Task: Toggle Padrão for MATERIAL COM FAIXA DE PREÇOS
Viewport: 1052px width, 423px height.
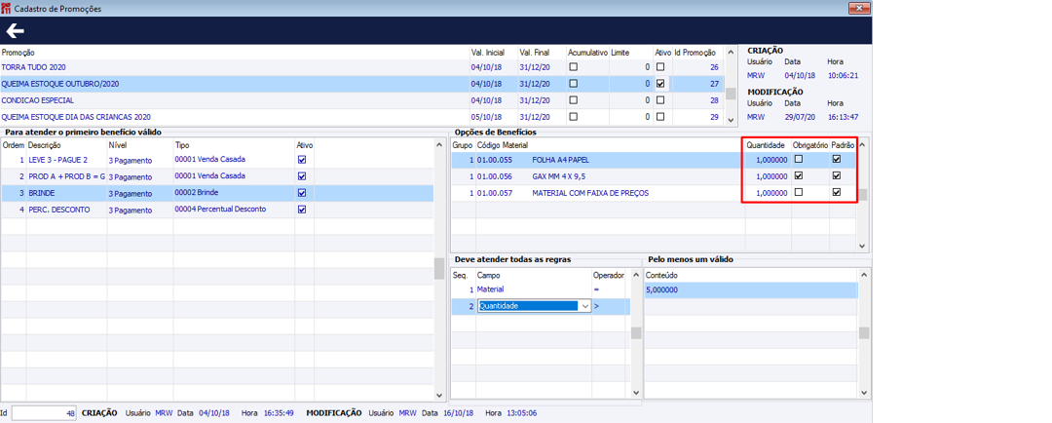Action: click(836, 193)
